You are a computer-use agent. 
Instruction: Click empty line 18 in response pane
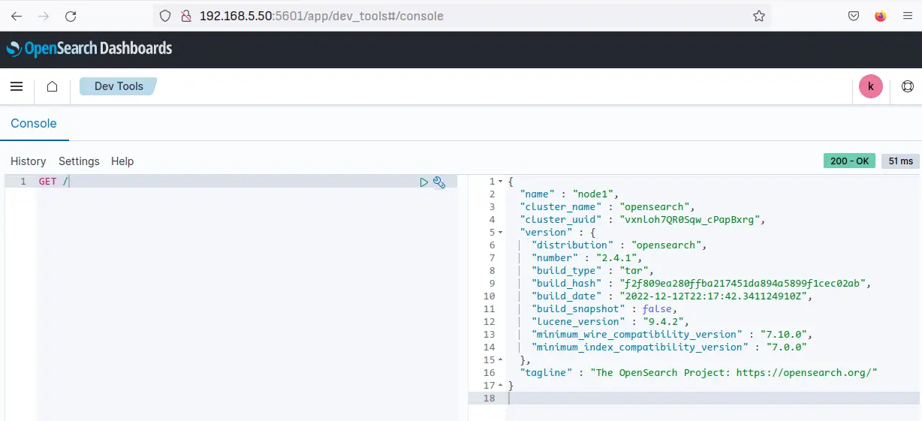(x=713, y=398)
